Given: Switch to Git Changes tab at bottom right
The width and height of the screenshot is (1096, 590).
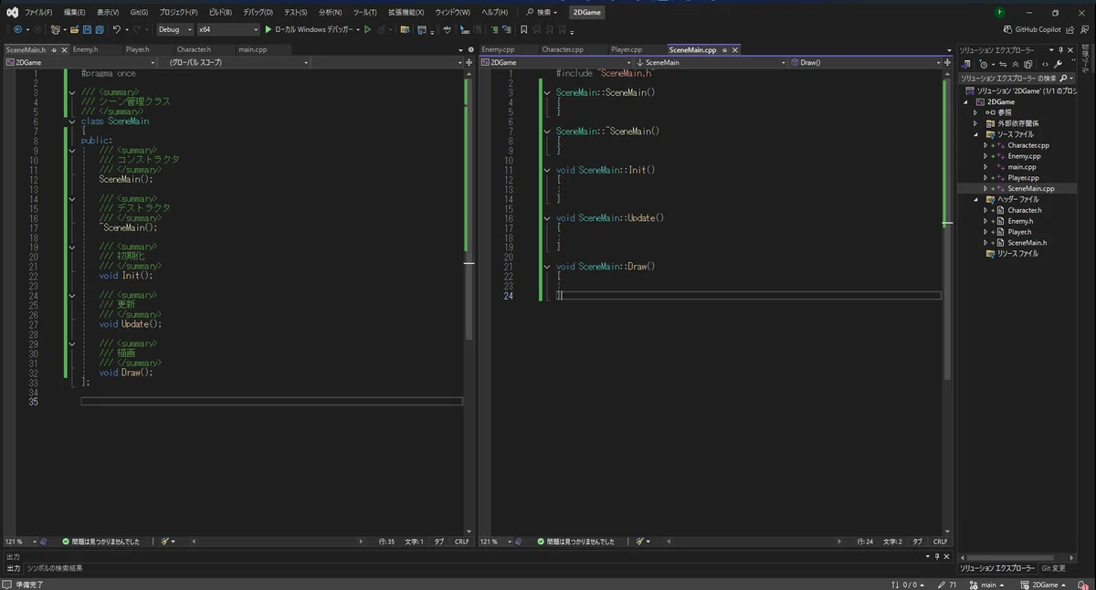Looking at the screenshot, I should 1053,568.
